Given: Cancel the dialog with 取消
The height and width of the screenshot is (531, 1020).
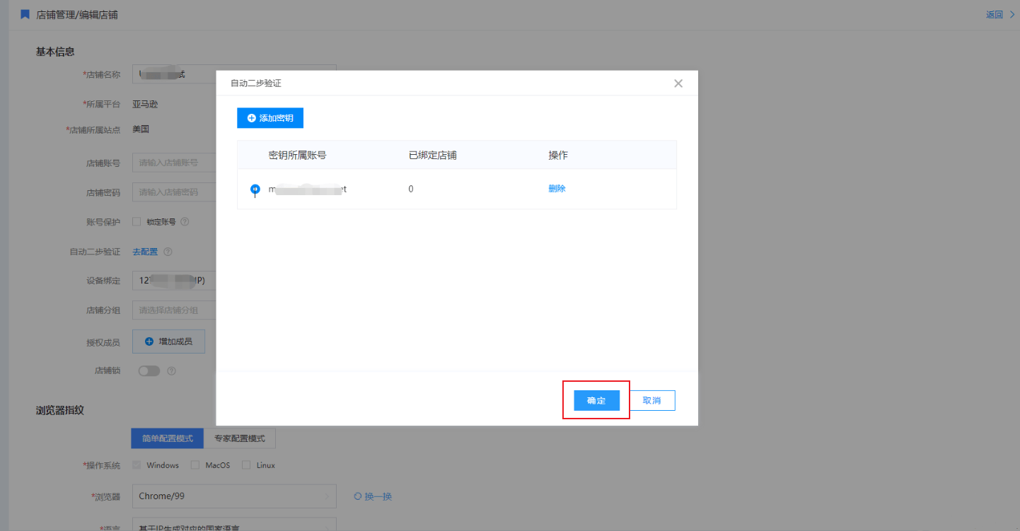Looking at the screenshot, I should (x=652, y=400).
